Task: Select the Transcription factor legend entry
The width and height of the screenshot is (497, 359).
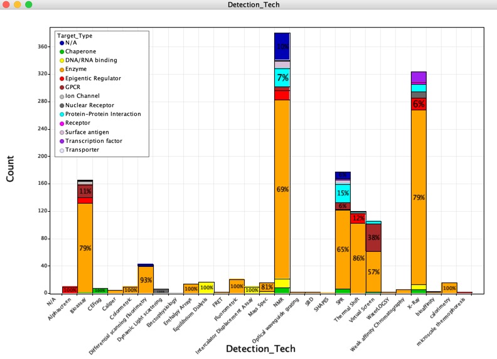Action: click(x=91, y=141)
